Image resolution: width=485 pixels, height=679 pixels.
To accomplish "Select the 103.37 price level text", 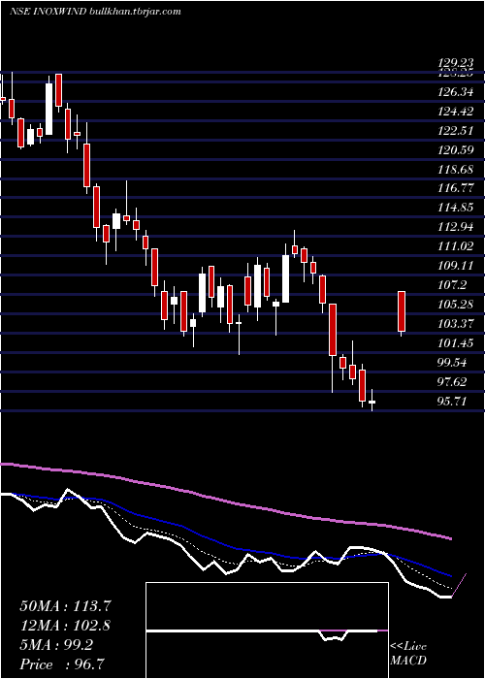I will 455,324.
